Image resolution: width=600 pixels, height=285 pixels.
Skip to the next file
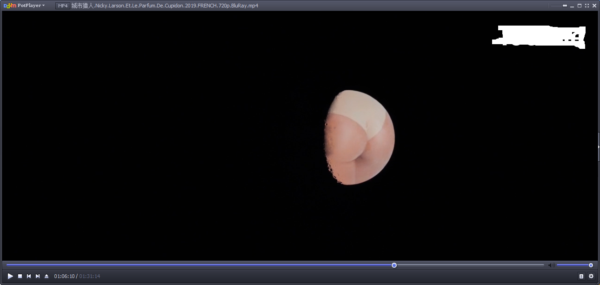click(38, 276)
